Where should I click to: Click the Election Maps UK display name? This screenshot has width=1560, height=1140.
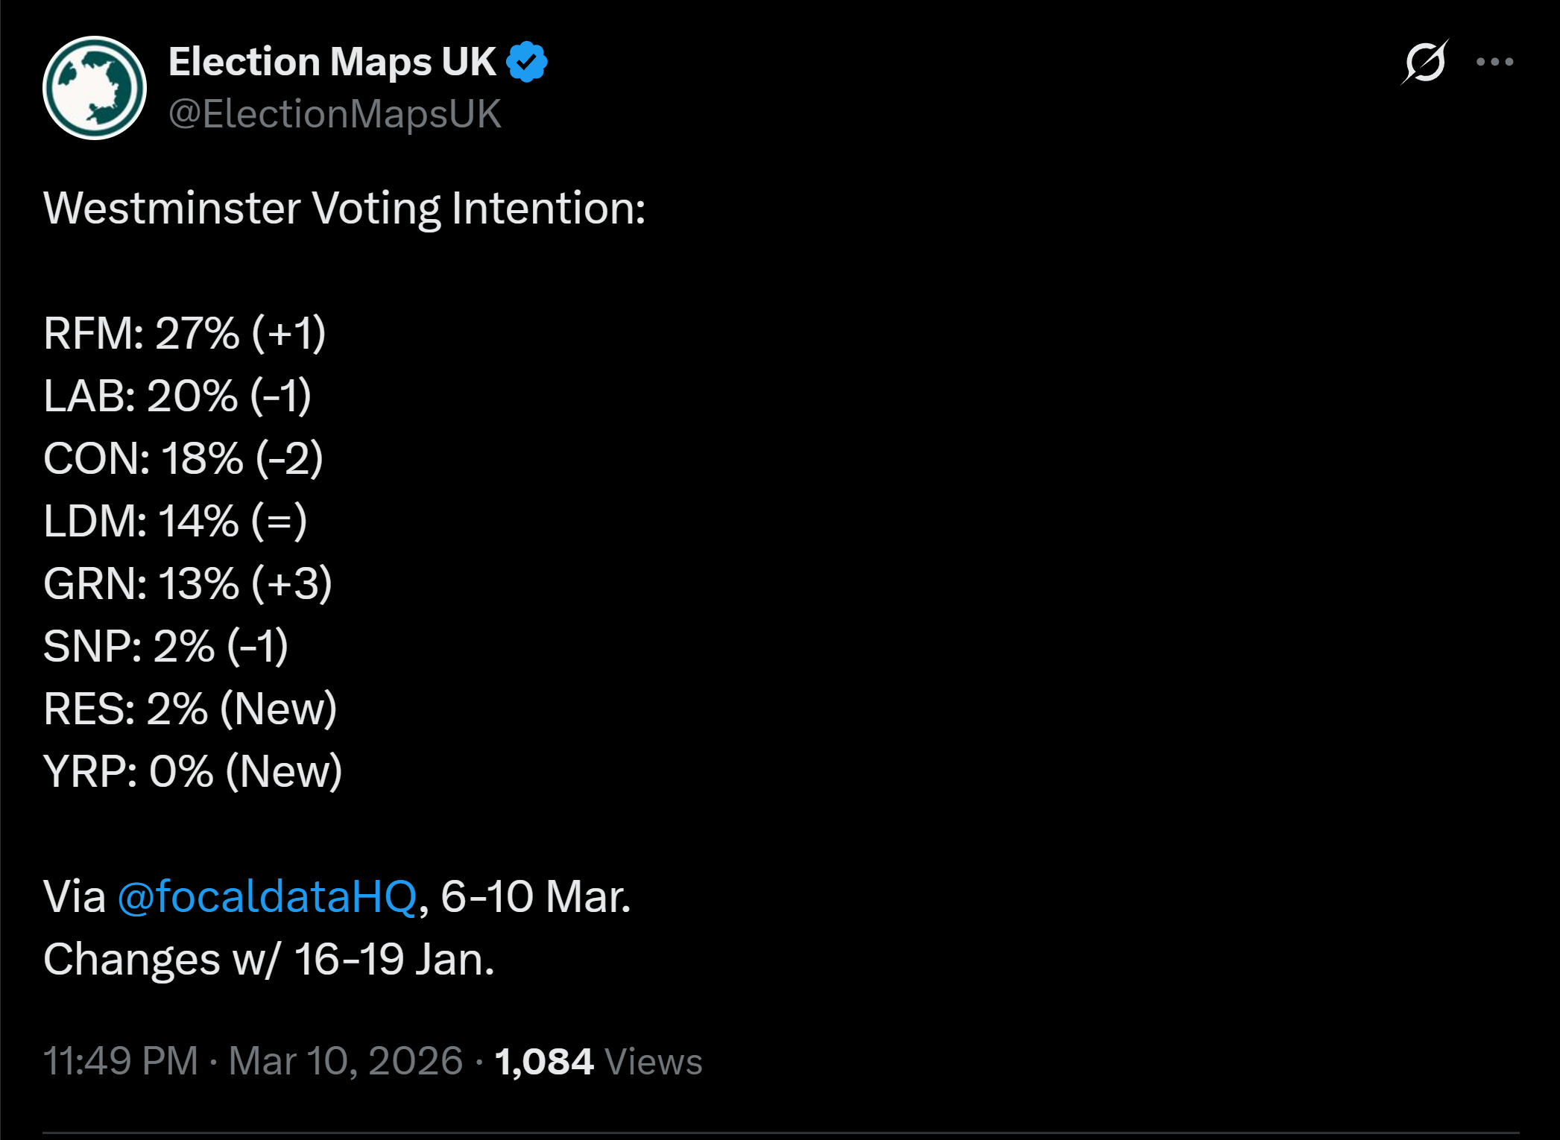[332, 62]
